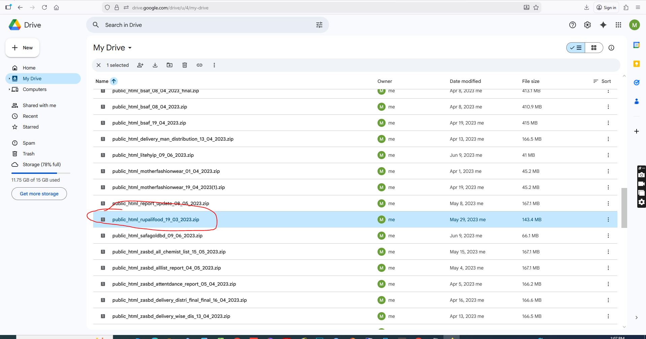
Task: Switch to grid layout view
Action: pos(594,48)
